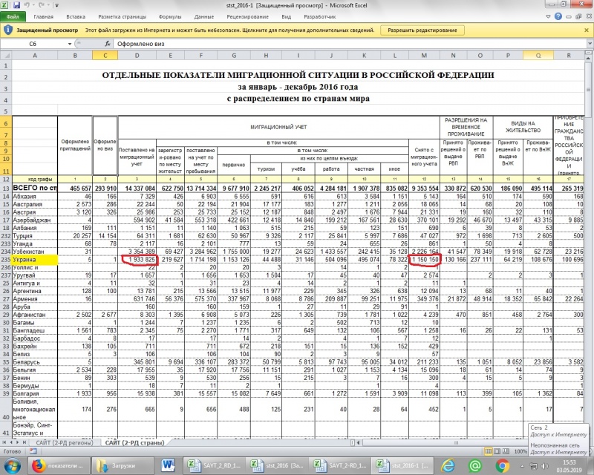Click the Redo arrow icon
Viewport: 594px width, 475px height.
pos(42,5)
